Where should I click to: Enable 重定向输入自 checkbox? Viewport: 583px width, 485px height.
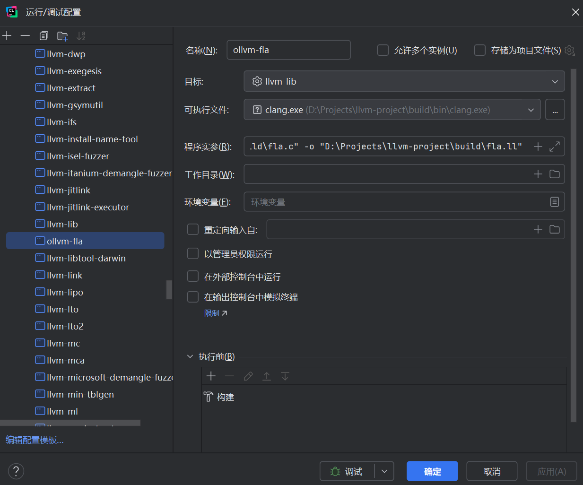(x=193, y=229)
